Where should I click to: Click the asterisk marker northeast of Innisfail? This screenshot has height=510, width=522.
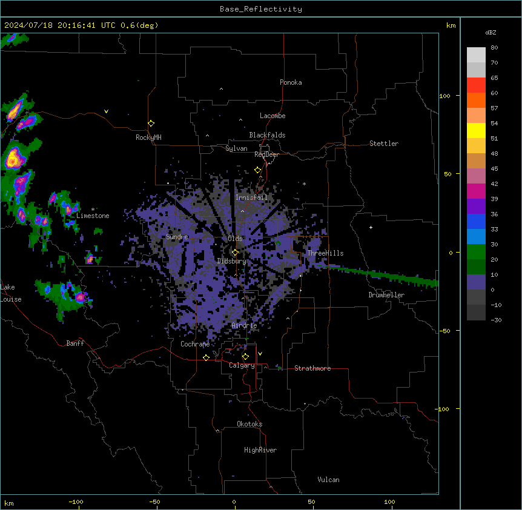[304, 184]
